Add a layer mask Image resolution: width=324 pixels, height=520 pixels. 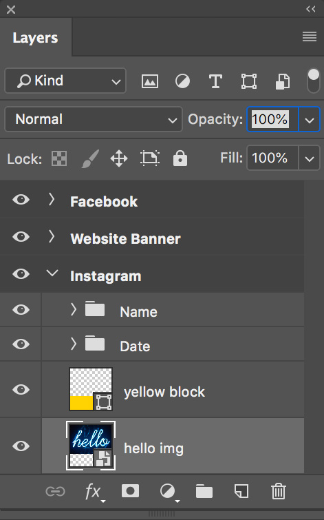[130, 491]
